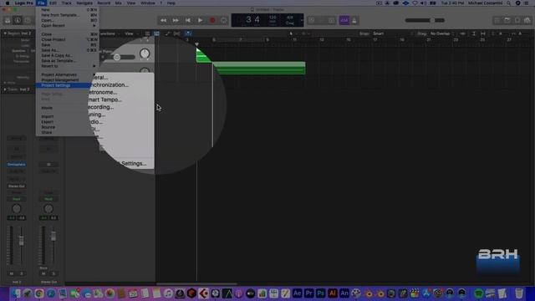535x301 pixels.
Task: Start playback with the Play button
Action: (200, 20)
